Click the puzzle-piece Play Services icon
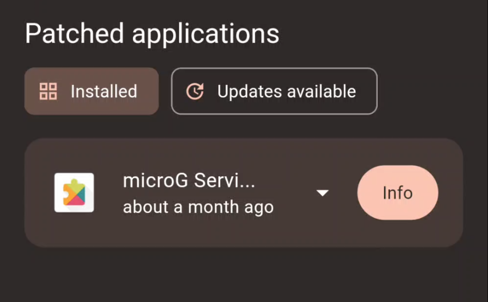The height and width of the screenshot is (302, 488). [x=74, y=192]
